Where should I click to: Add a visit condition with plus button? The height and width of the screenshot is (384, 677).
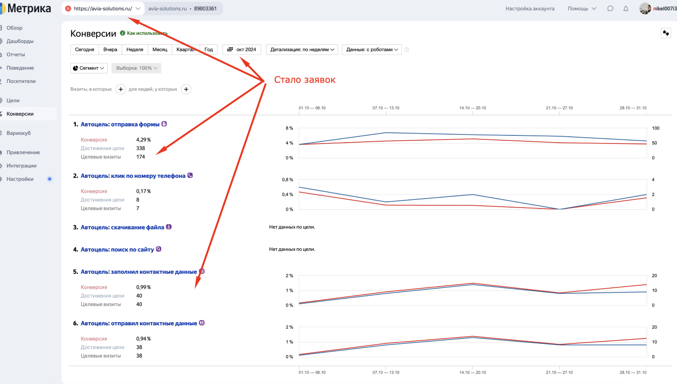coord(121,89)
